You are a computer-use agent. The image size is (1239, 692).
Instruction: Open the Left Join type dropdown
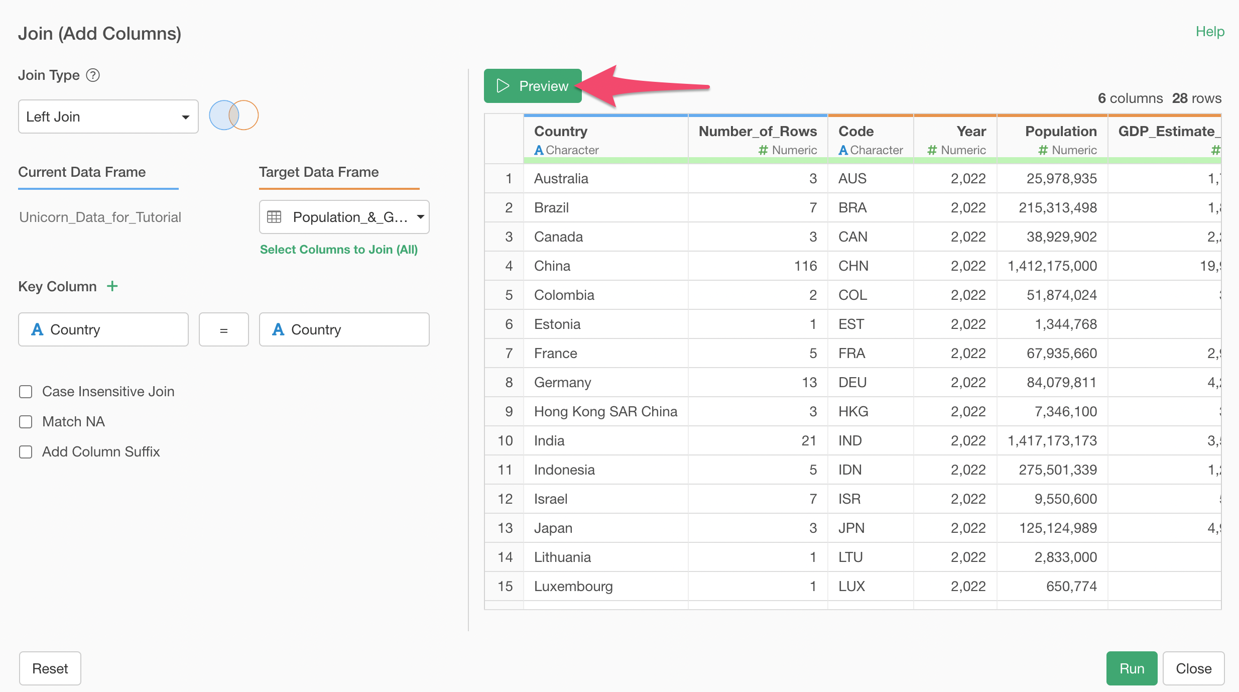point(108,117)
